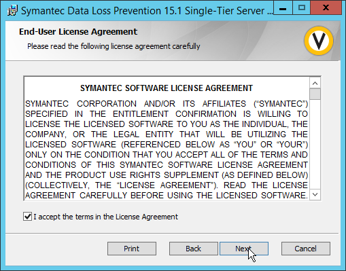Proceed with the Next button

coord(244,249)
